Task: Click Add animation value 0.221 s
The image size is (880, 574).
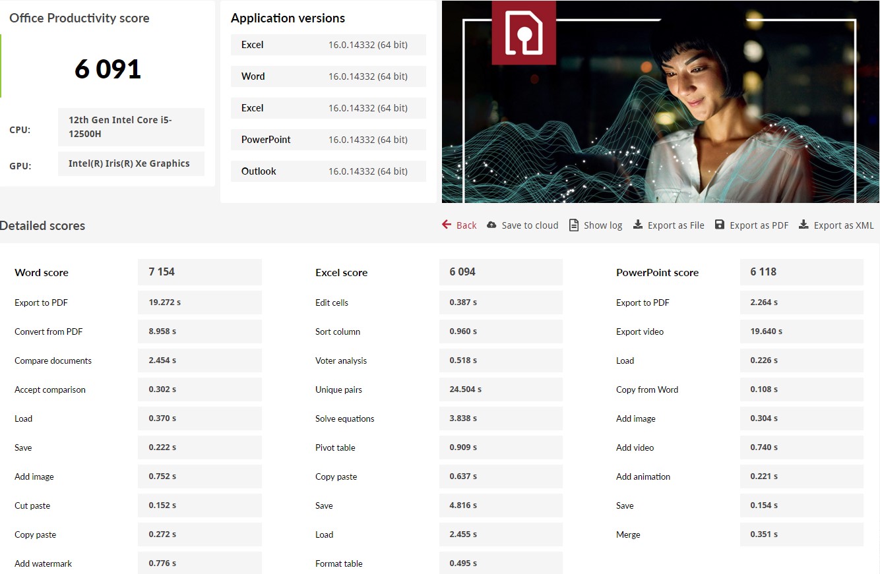Action: click(x=801, y=476)
